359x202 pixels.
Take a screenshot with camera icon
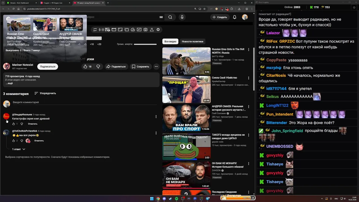[146, 30]
